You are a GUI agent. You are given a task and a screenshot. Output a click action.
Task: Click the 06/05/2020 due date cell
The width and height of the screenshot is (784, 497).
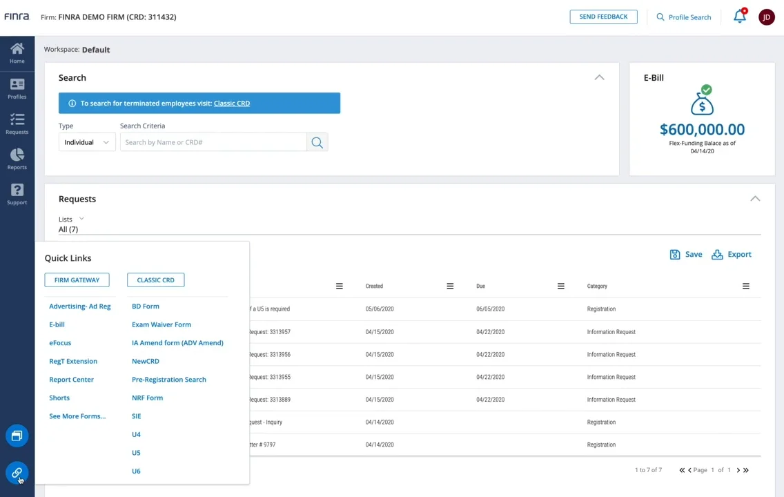[x=491, y=309]
